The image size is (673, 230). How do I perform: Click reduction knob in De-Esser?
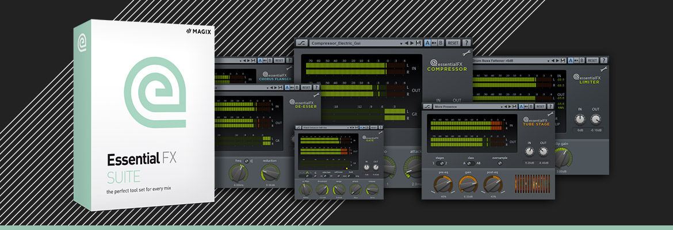pyautogui.click(x=271, y=173)
